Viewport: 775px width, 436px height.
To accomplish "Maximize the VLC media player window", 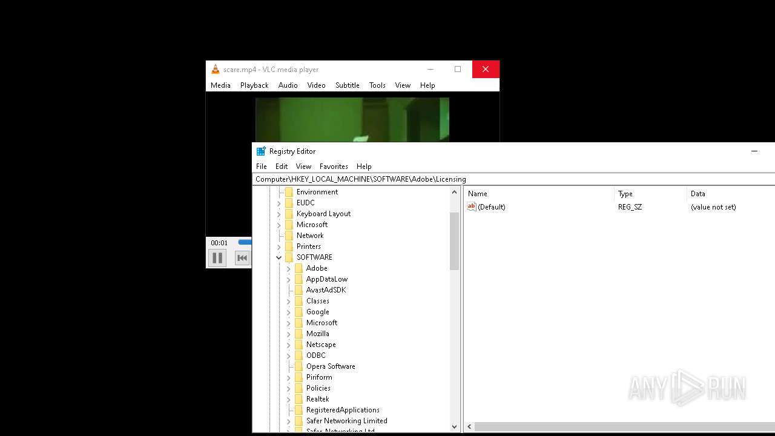I will [458, 69].
